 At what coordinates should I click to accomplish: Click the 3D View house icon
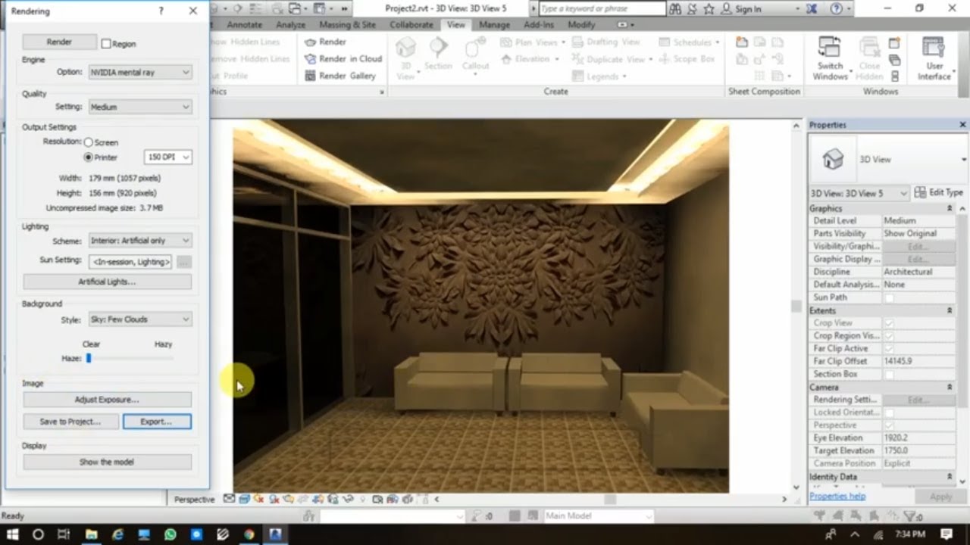(405, 48)
